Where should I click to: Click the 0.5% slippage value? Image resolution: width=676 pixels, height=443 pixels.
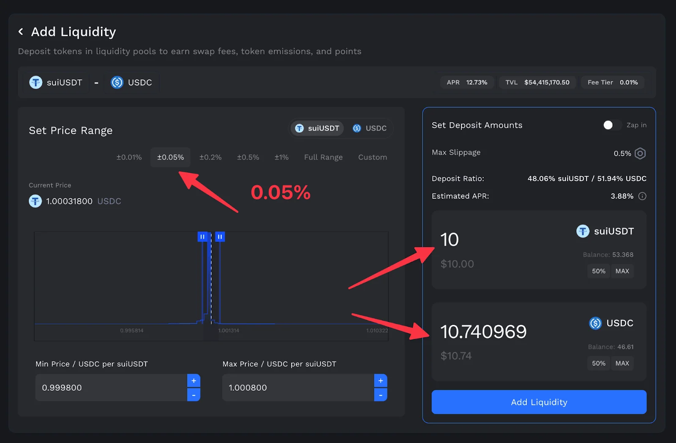pyautogui.click(x=622, y=153)
